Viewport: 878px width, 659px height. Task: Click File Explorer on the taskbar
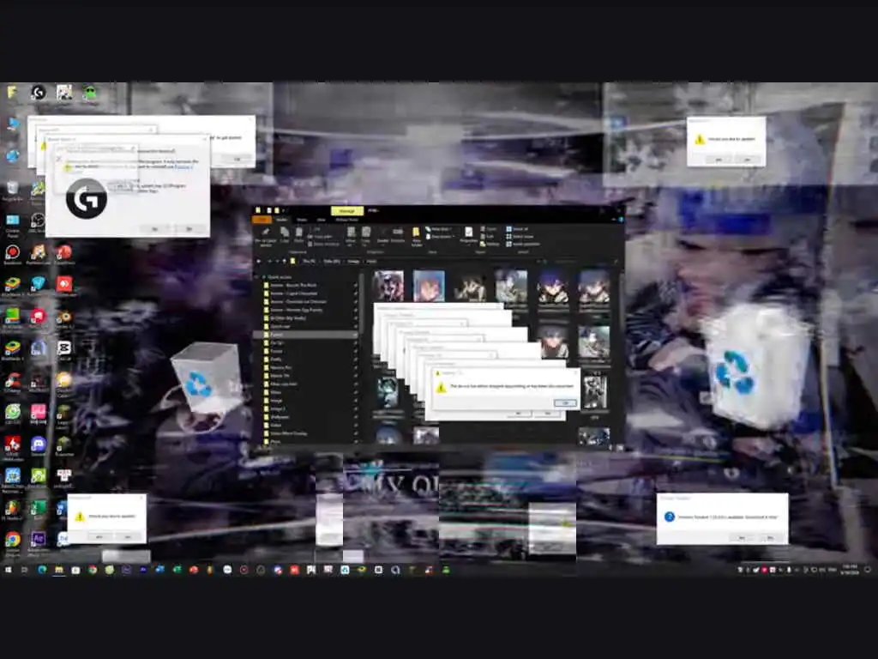[x=59, y=570]
